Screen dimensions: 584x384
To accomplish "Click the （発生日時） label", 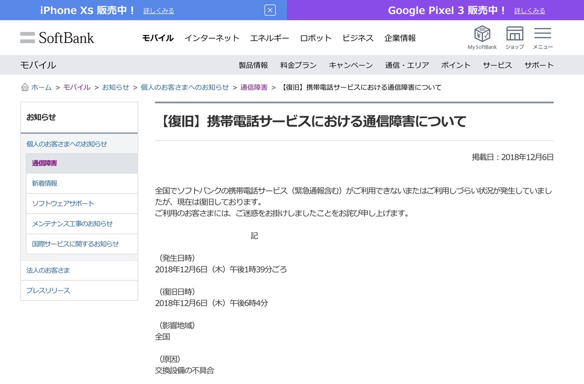I will 176,259.
